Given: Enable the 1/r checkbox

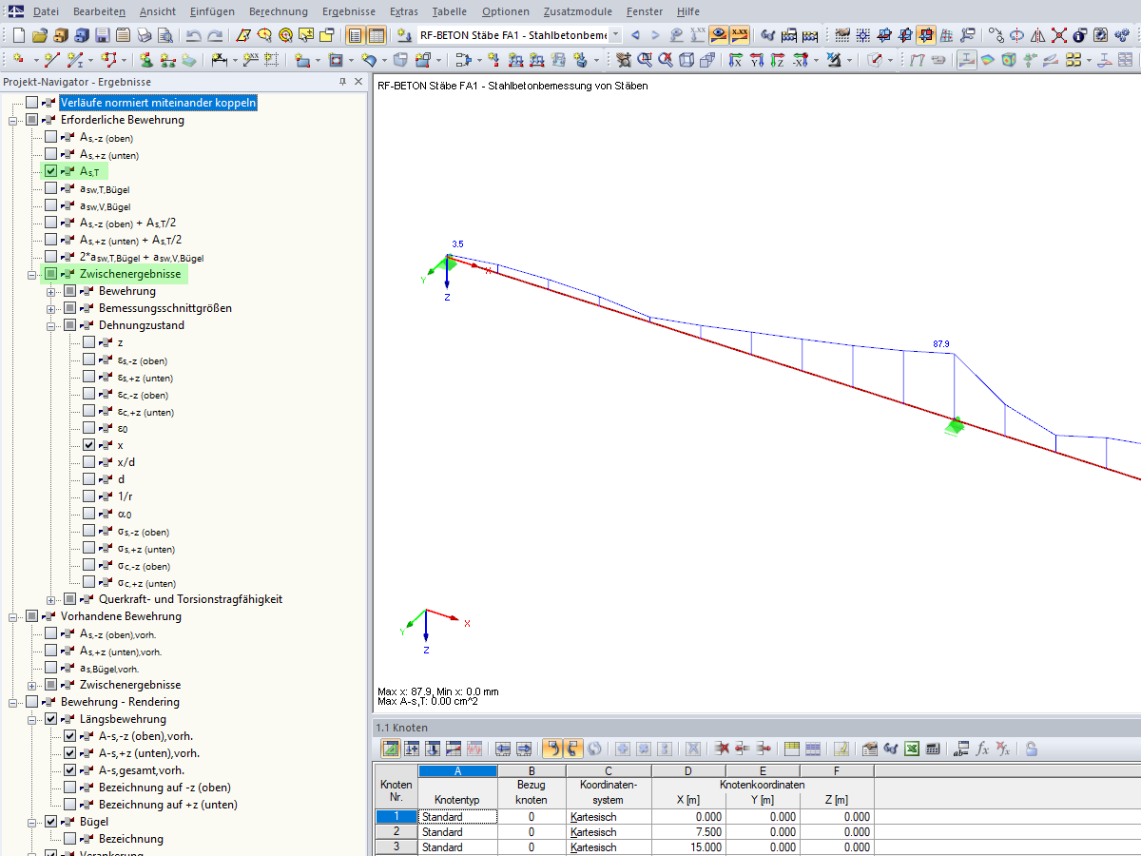Looking at the screenshot, I should pyautogui.click(x=89, y=496).
